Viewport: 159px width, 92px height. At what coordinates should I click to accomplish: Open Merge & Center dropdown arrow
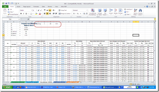71,14
